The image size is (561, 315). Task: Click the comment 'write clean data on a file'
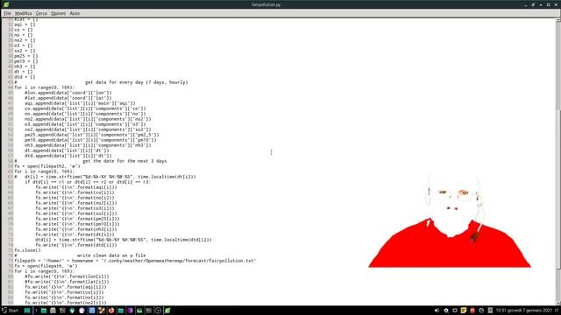coord(111,255)
